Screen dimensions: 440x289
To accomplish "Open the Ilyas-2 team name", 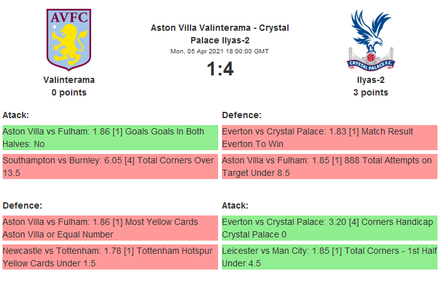I will click(370, 80).
